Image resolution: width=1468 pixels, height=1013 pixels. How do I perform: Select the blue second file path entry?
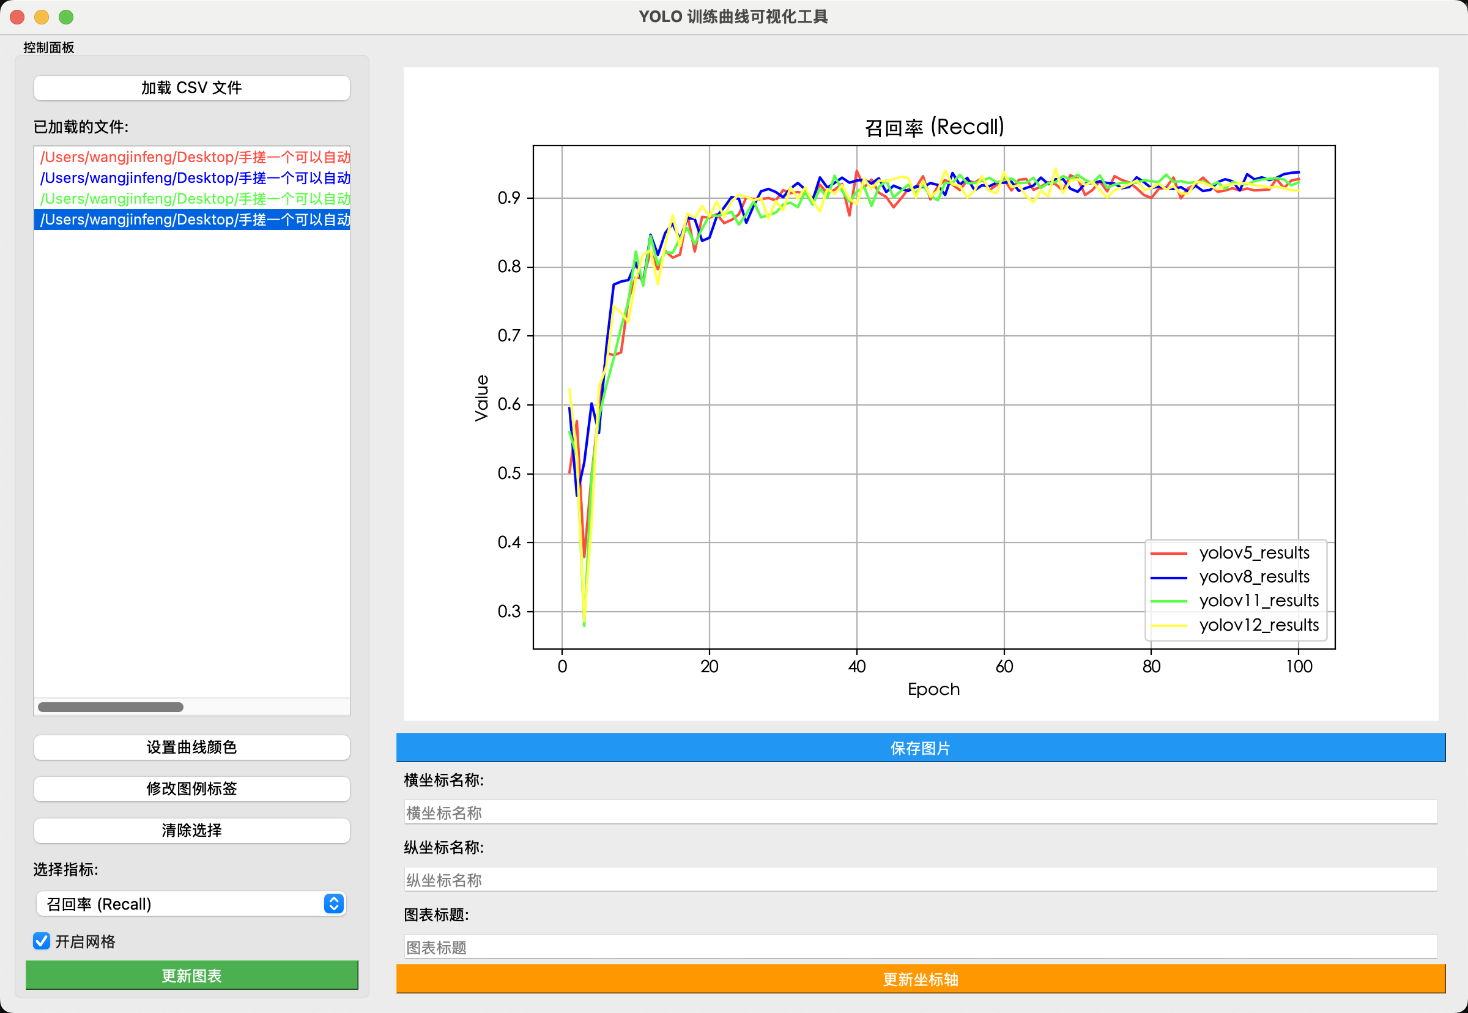[191, 178]
